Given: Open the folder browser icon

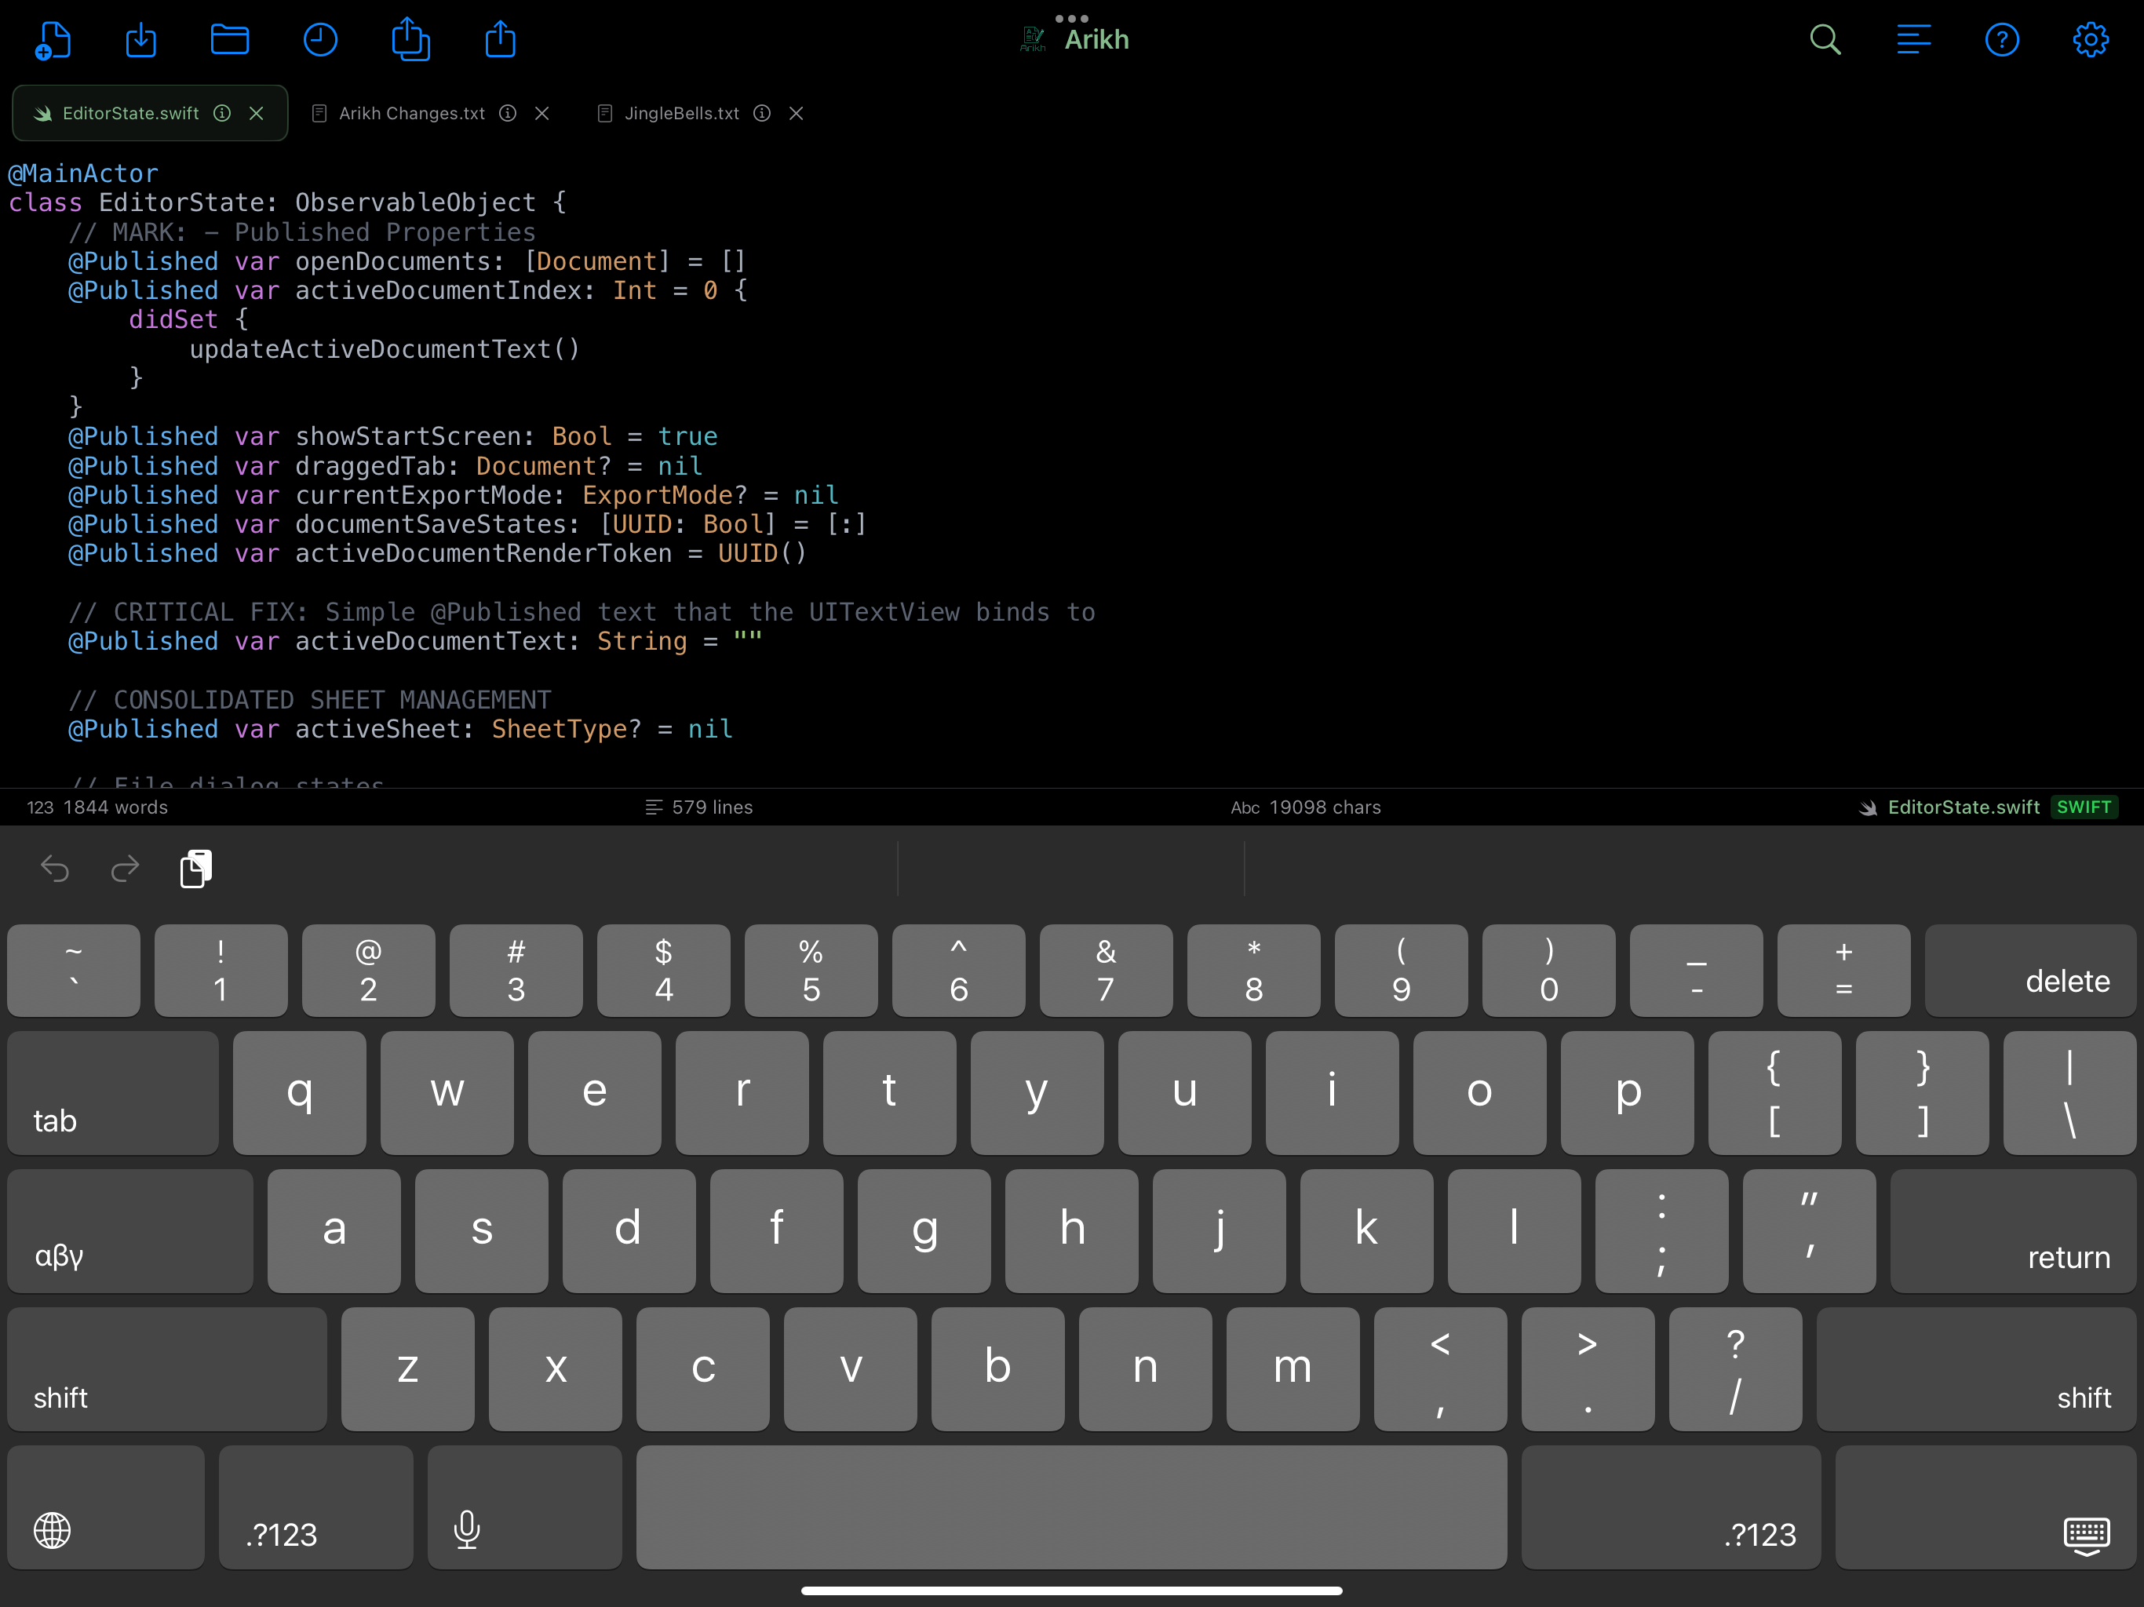Looking at the screenshot, I should pyautogui.click(x=230, y=41).
